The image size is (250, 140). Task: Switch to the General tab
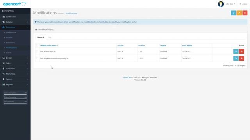coord(41,37)
